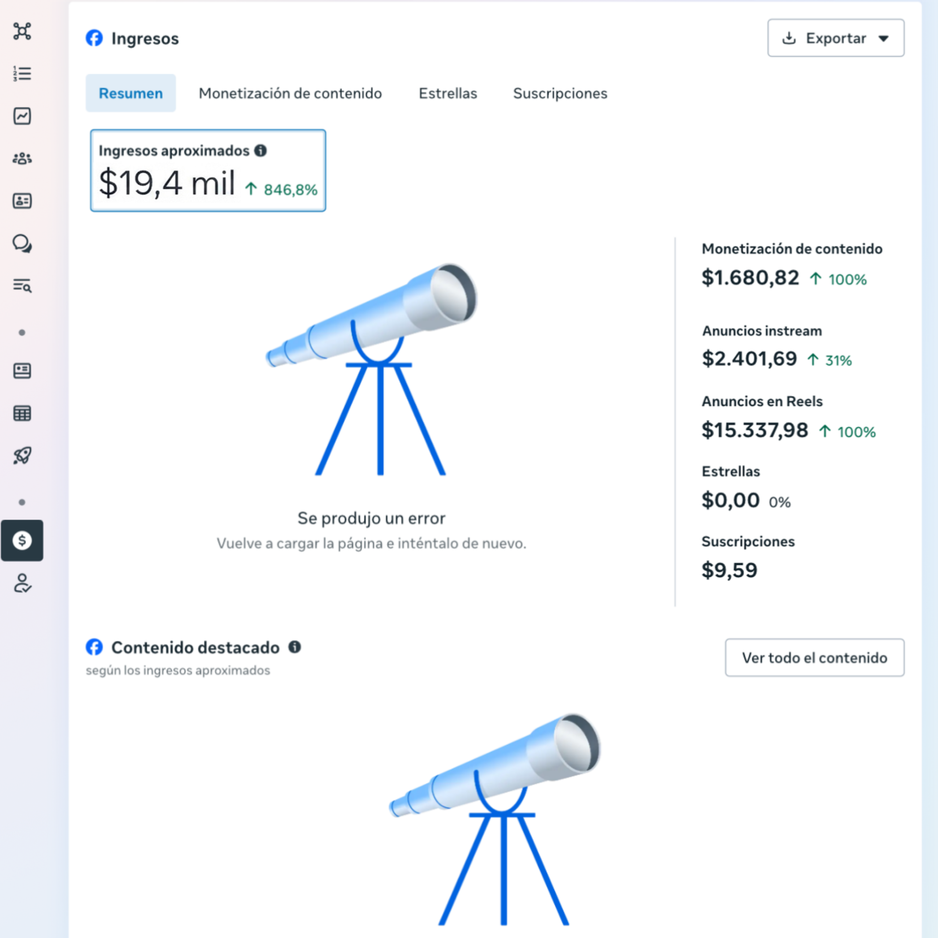Click the Anuncios en Reels label

[x=762, y=402]
